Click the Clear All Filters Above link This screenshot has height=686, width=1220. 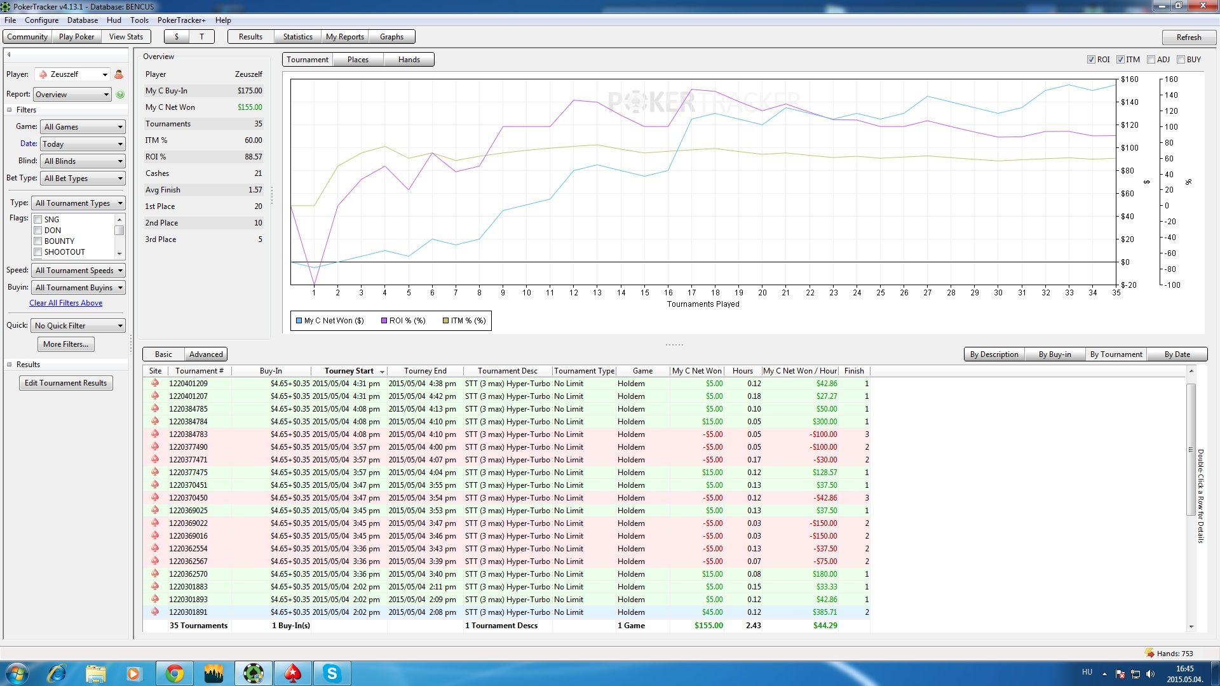[65, 303]
